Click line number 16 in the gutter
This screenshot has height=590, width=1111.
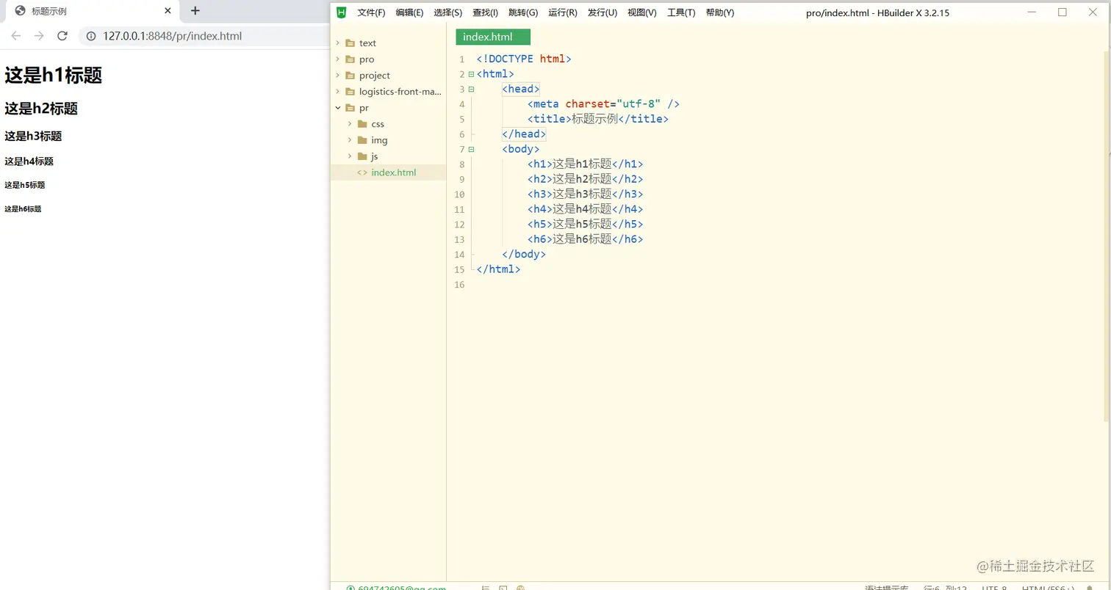459,285
